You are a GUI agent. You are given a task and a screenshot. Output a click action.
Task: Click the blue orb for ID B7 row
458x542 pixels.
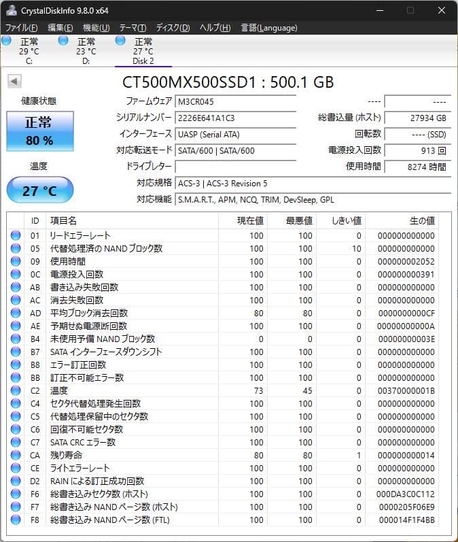point(16,352)
